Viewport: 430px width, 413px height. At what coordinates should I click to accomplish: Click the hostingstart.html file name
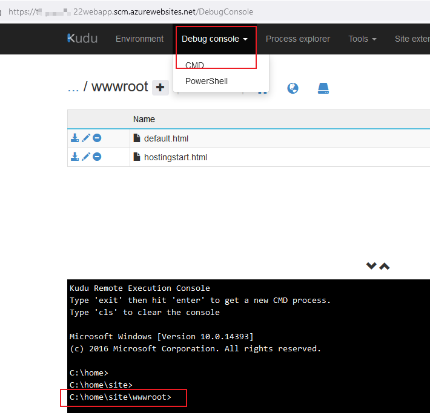pyautogui.click(x=176, y=157)
